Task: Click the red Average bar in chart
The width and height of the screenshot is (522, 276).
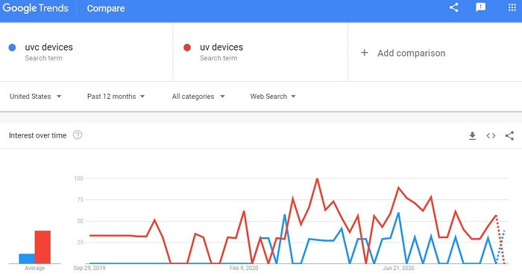Action: 43,247
